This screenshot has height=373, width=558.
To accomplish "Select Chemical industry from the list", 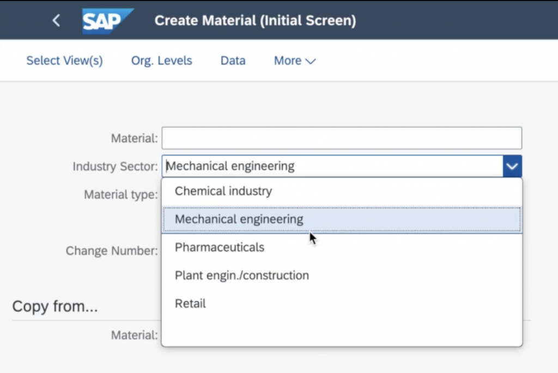I will pos(223,191).
